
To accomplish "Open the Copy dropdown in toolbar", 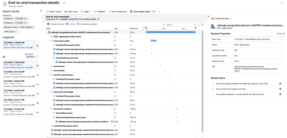I will (86, 11).
